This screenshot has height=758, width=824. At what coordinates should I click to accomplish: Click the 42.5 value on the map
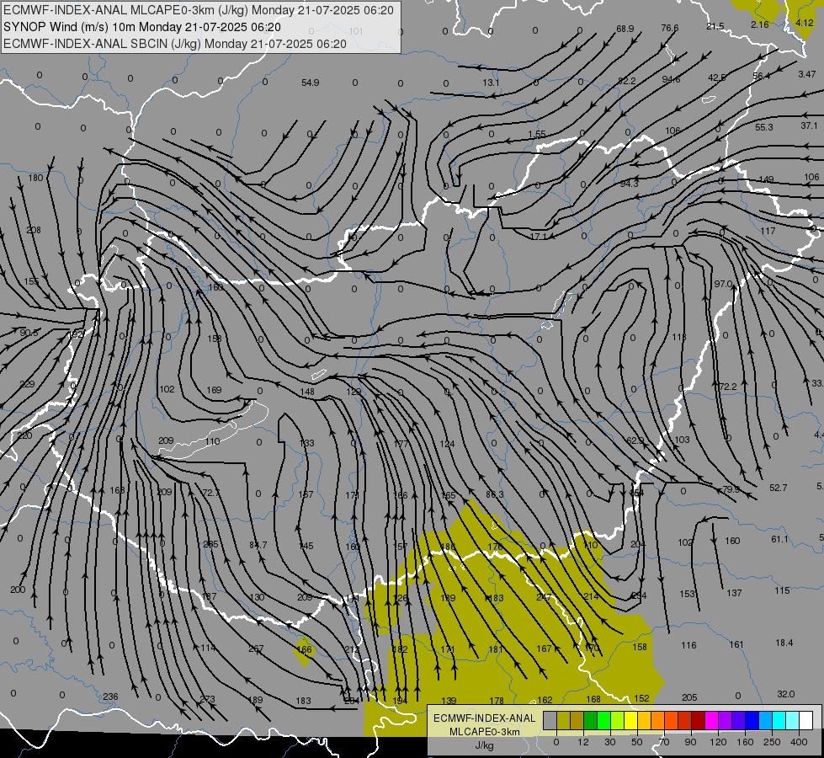[717, 77]
